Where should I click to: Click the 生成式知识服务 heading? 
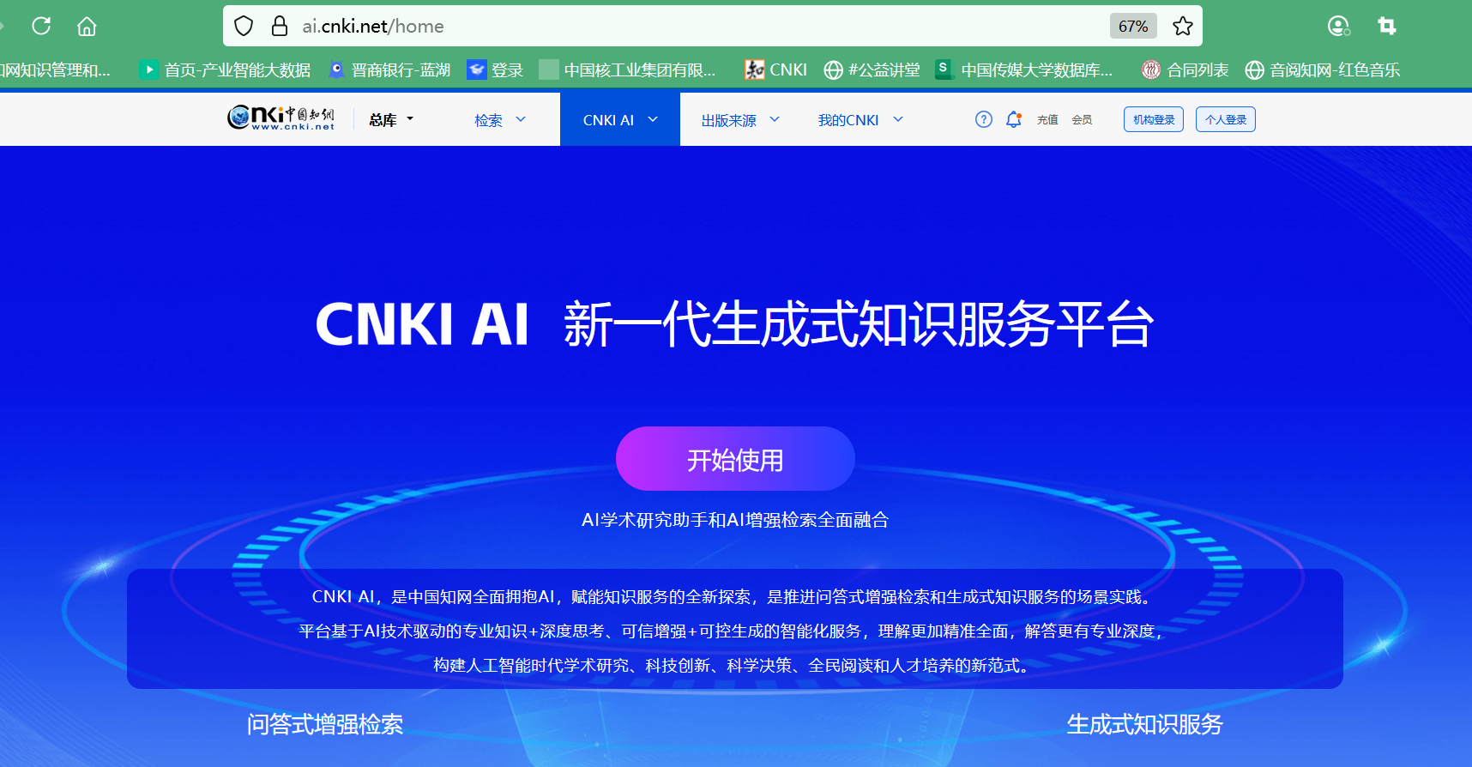pyautogui.click(x=1144, y=724)
